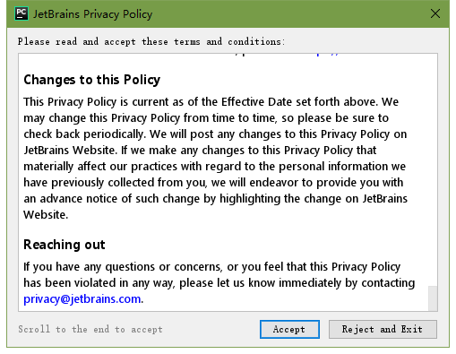Choose Reject and Exit
The height and width of the screenshot is (354, 456).
(x=383, y=329)
